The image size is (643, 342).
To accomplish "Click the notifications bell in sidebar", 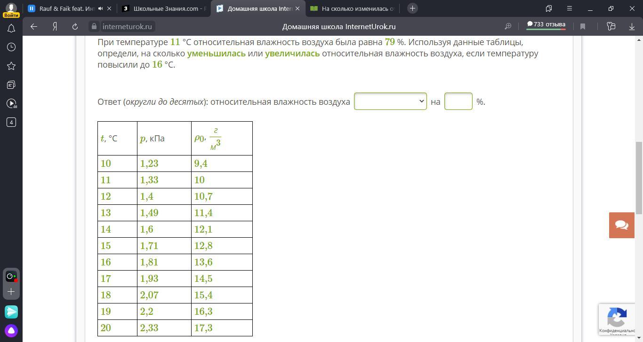I will (11, 29).
